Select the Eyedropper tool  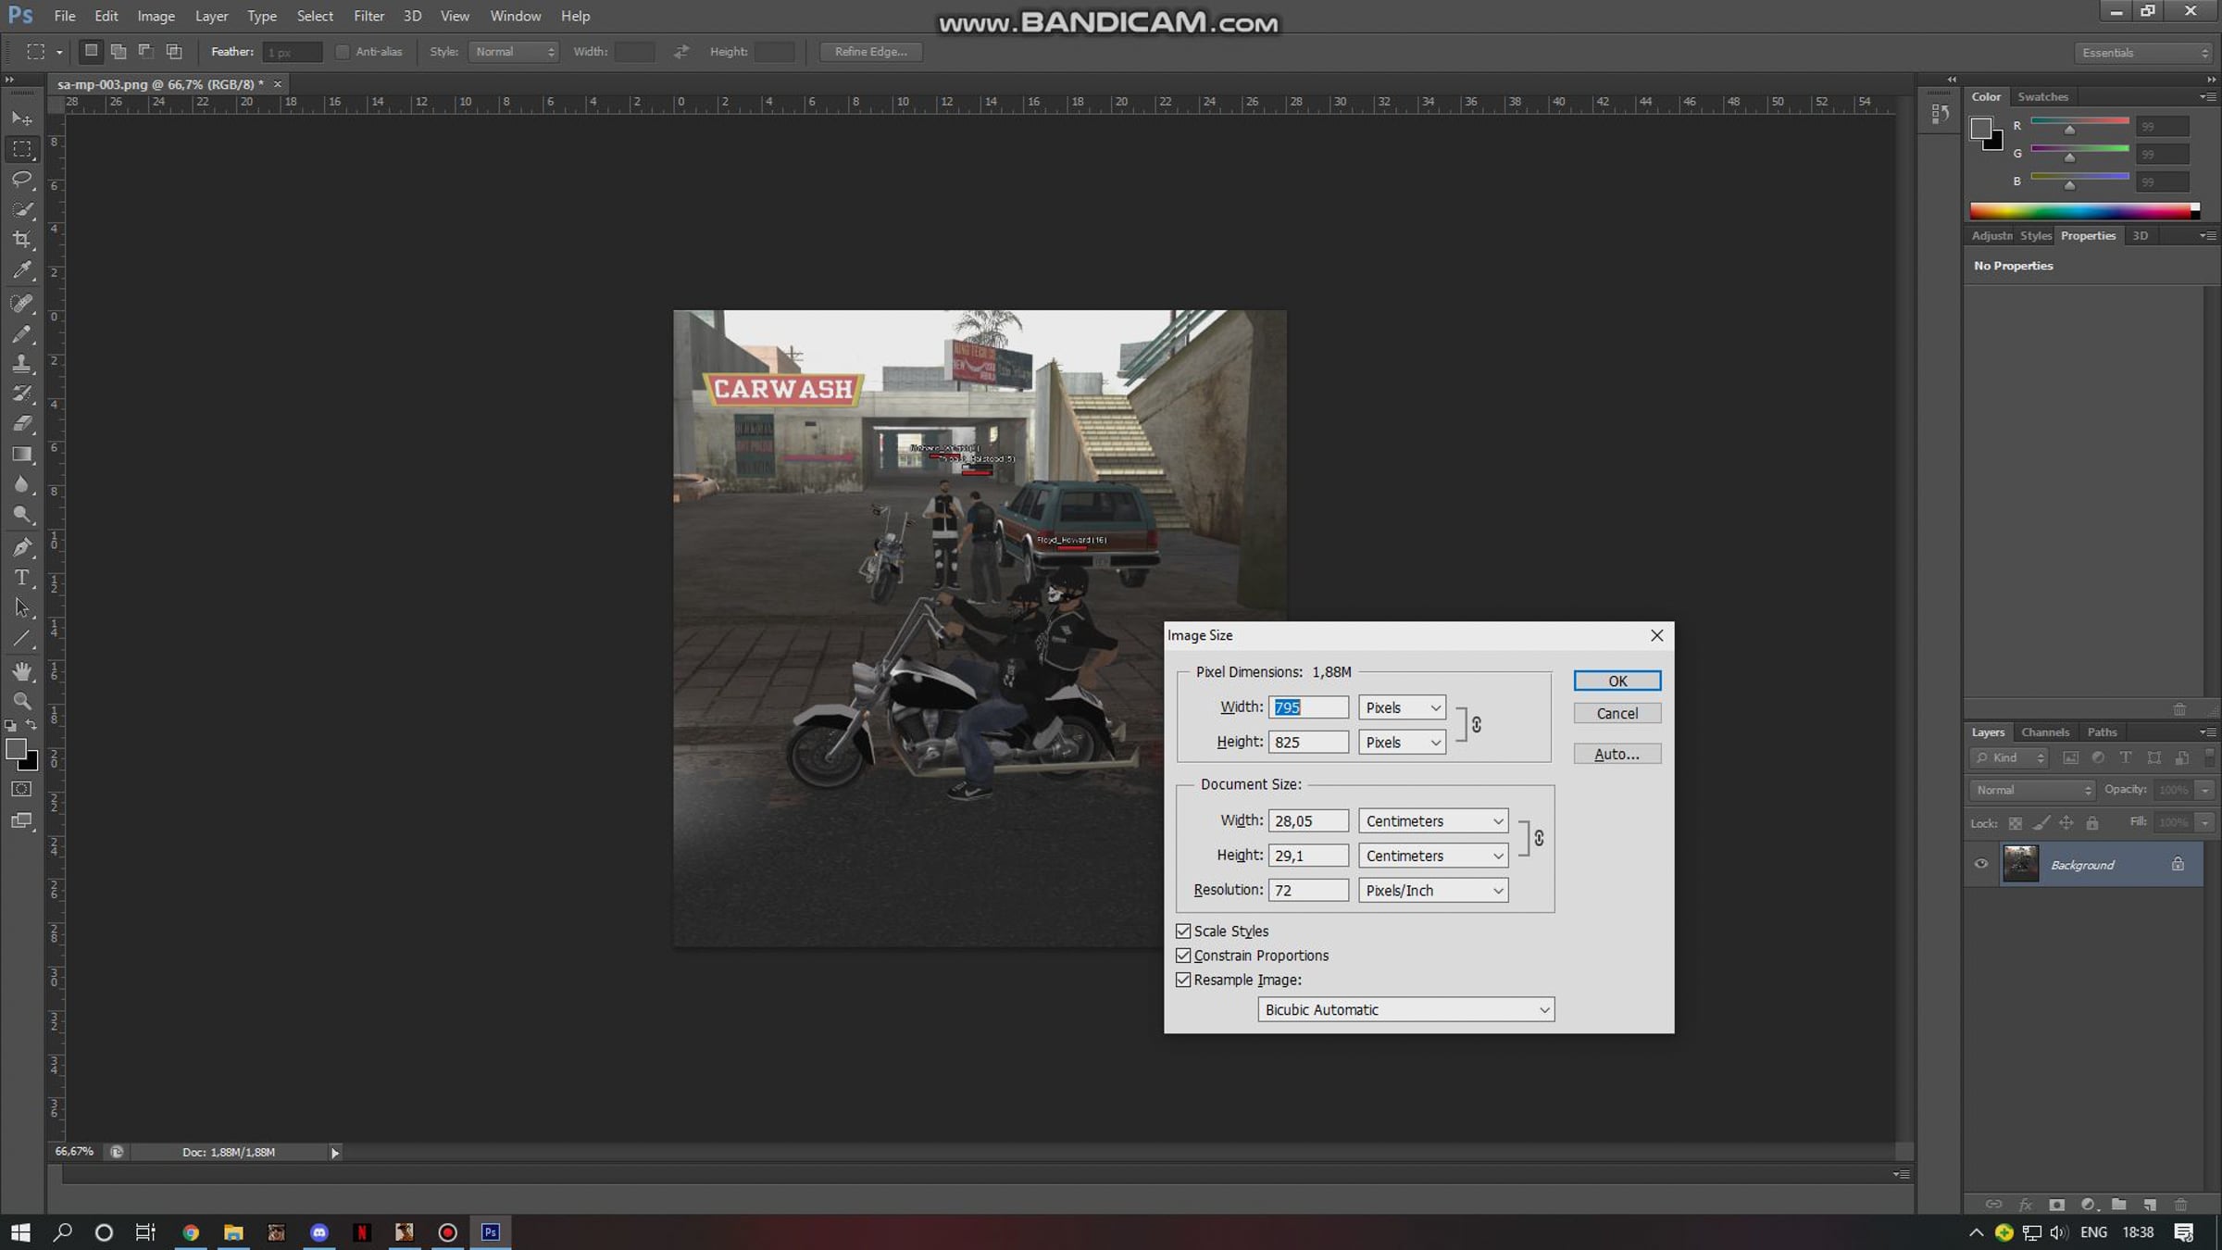pyautogui.click(x=22, y=270)
